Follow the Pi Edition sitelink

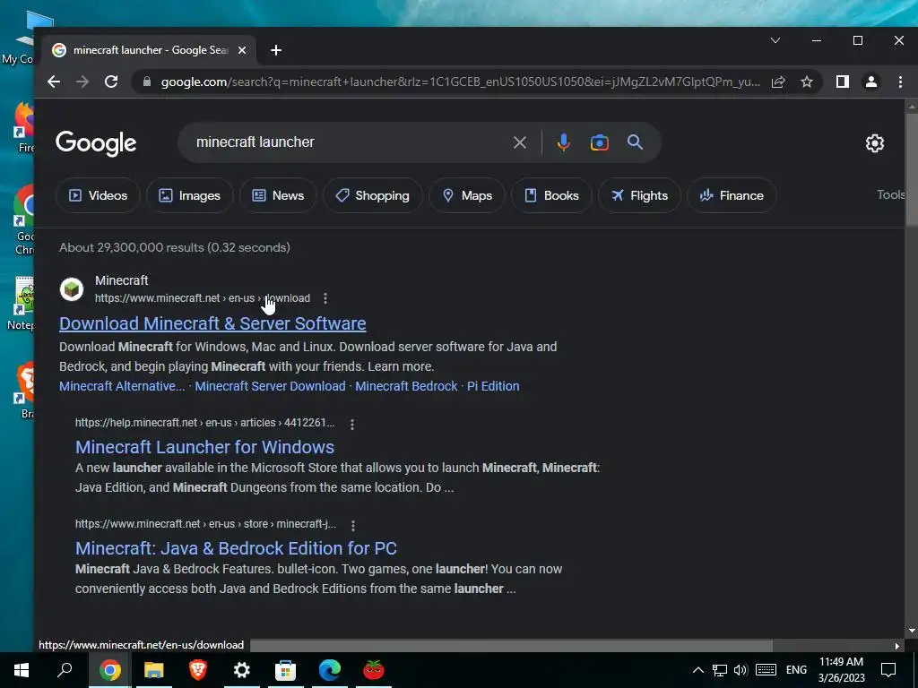(x=493, y=386)
